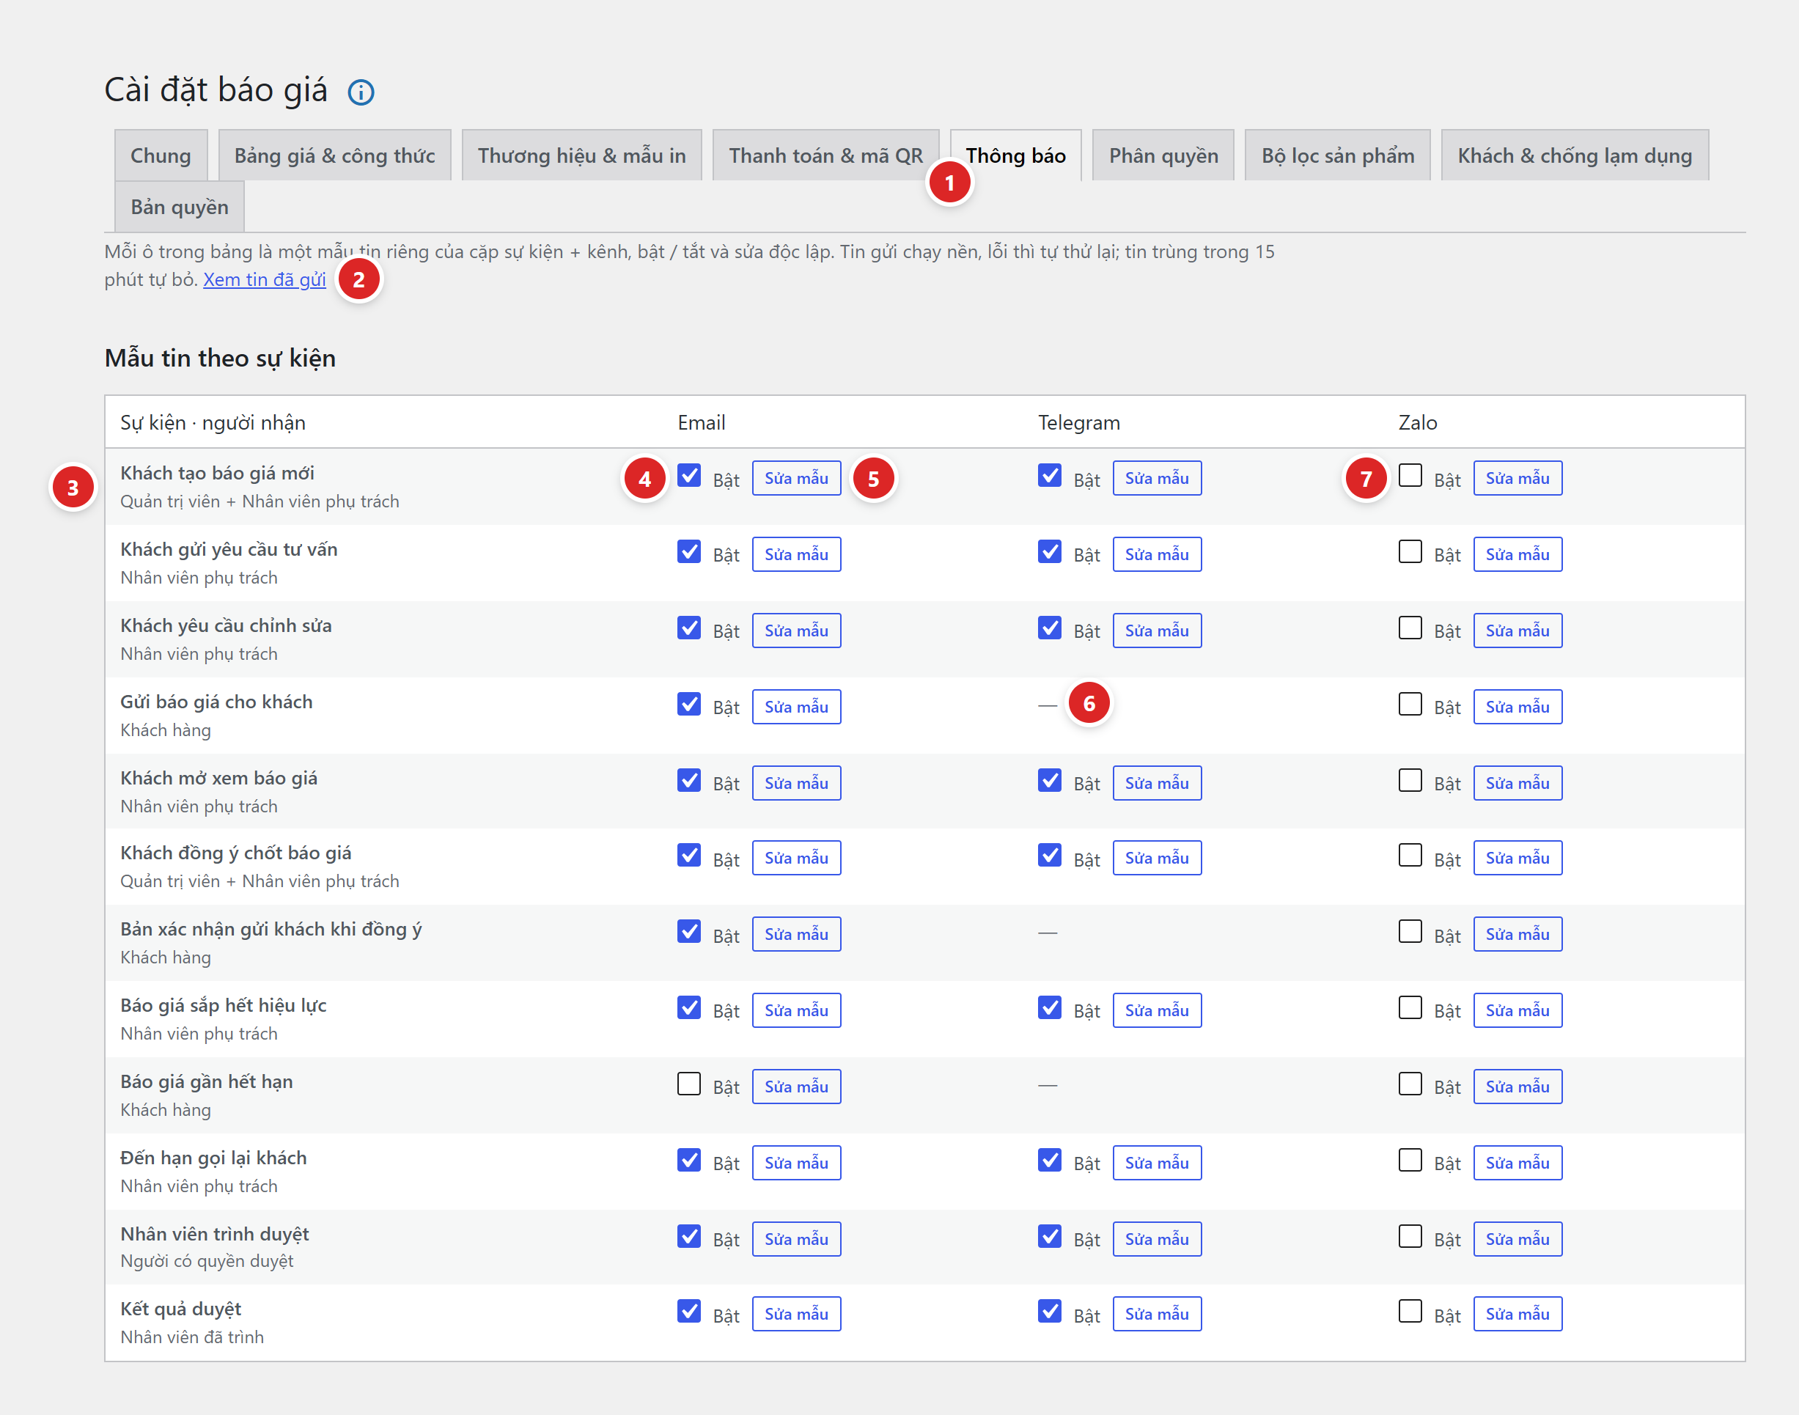Viewport: 1799px width, 1415px height.
Task: Go to Thanh toán & mã QR tab
Action: point(825,155)
